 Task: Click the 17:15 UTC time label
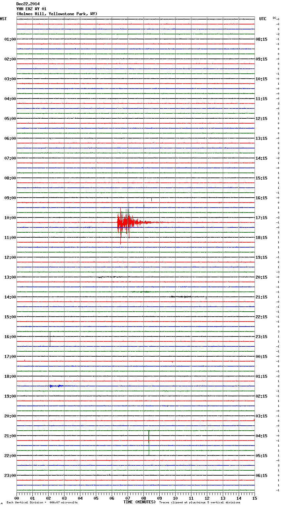tap(261, 218)
